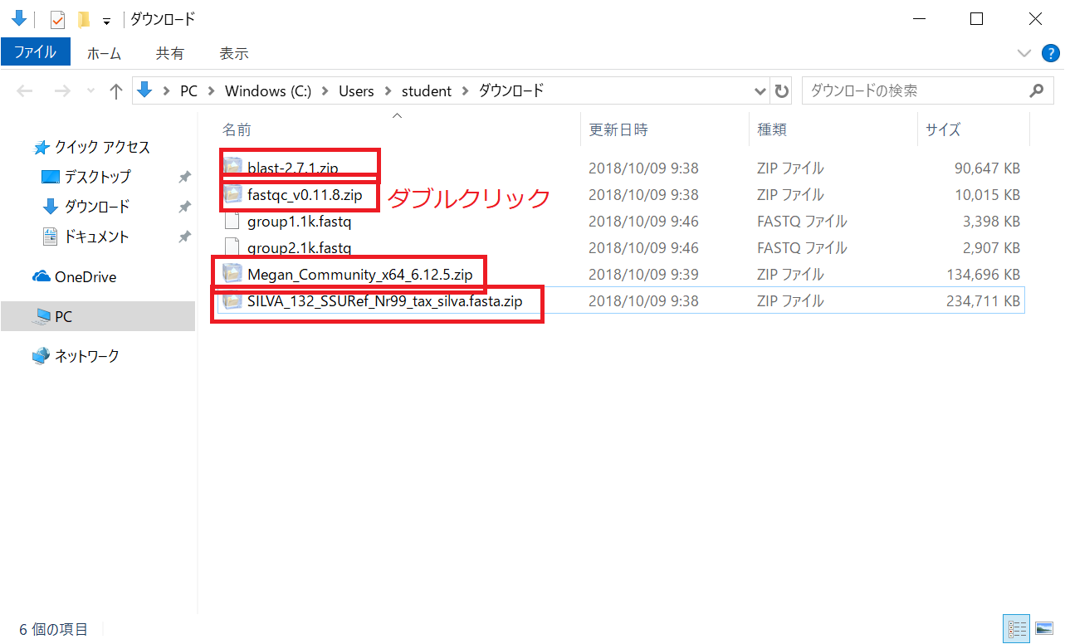
Task: Click Users in the address path
Action: 356,91
